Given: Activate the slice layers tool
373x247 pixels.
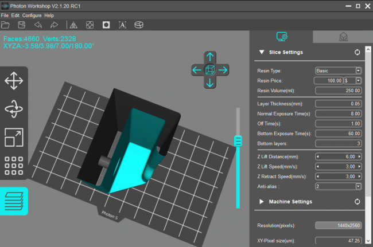Looking at the screenshot, I should [13, 201].
